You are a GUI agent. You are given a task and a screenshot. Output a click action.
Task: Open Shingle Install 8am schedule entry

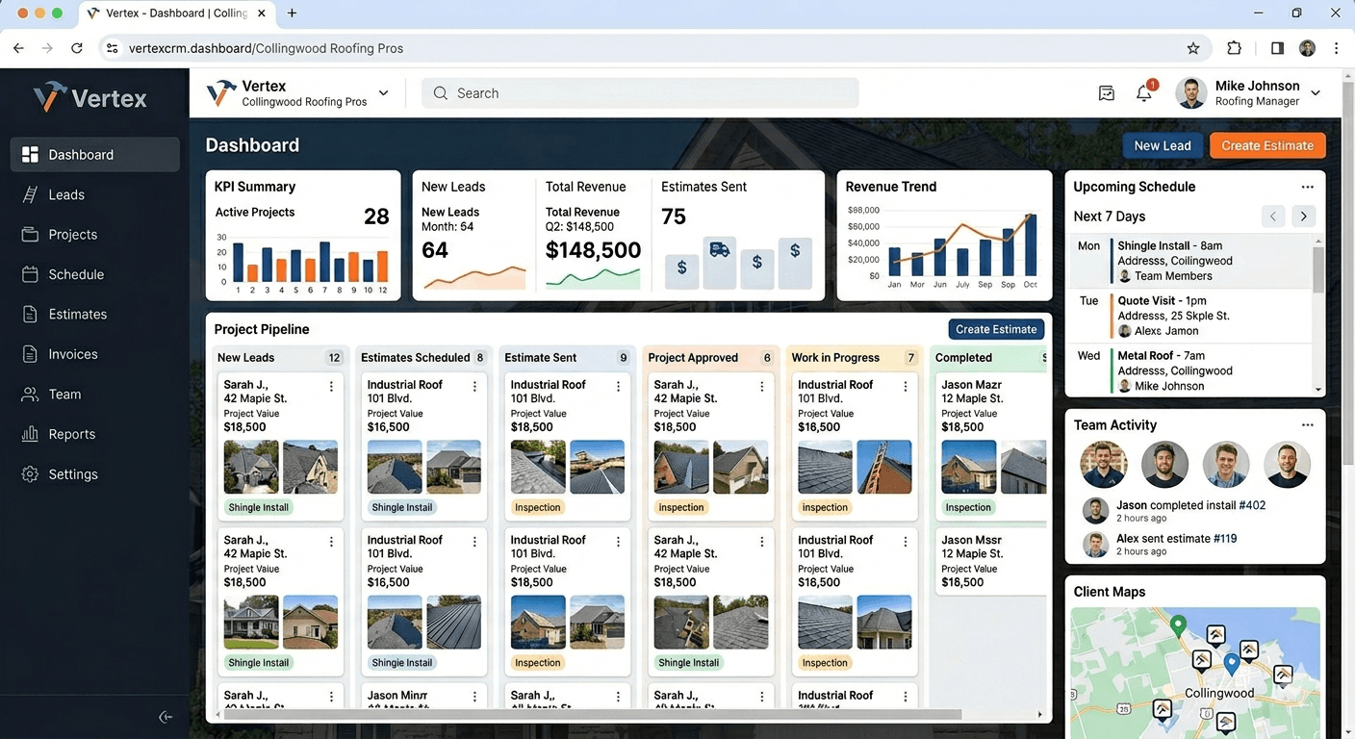(1190, 261)
